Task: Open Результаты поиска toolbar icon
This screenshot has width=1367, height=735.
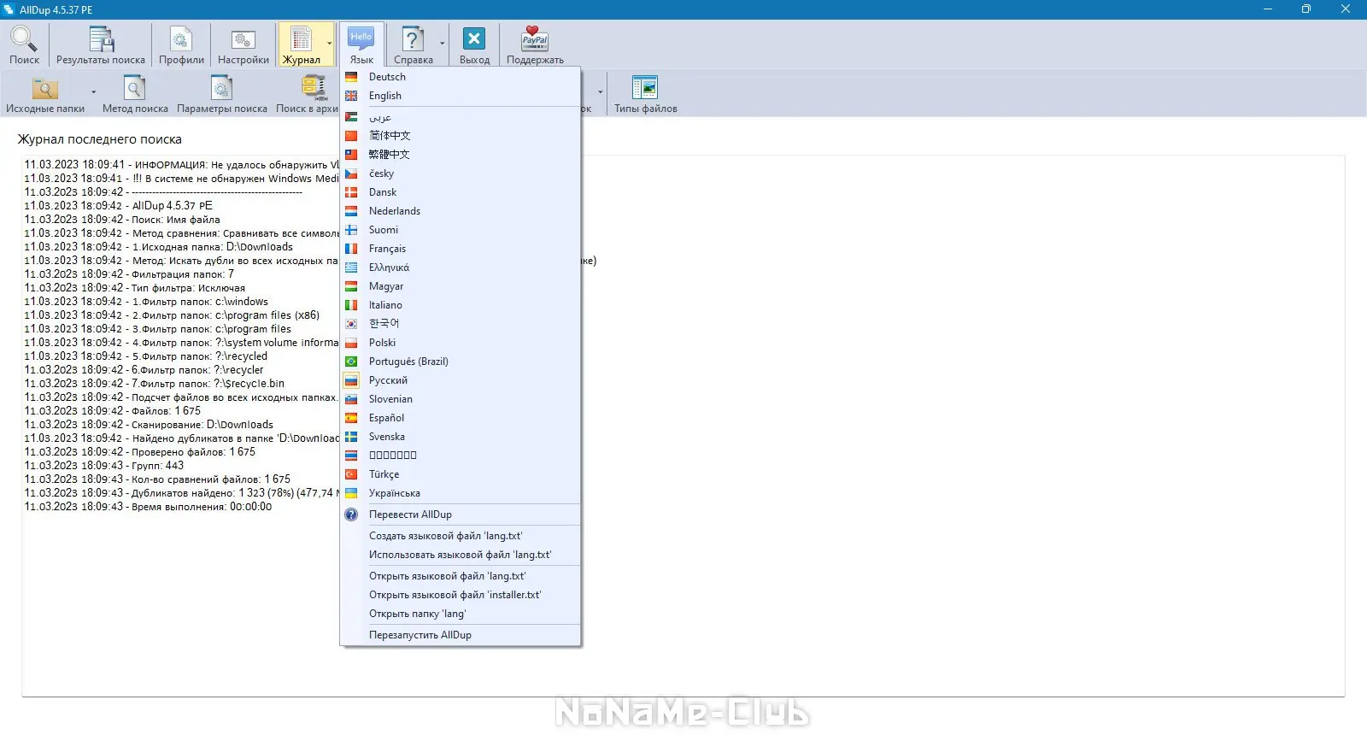Action: pos(101,45)
